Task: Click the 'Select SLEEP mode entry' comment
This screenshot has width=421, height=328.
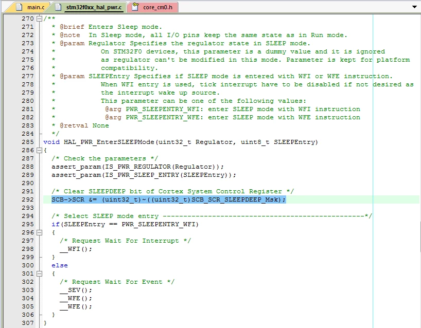Action: point(212,216)
